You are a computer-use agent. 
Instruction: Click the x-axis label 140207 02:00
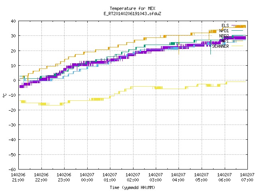tap(133, 177)
